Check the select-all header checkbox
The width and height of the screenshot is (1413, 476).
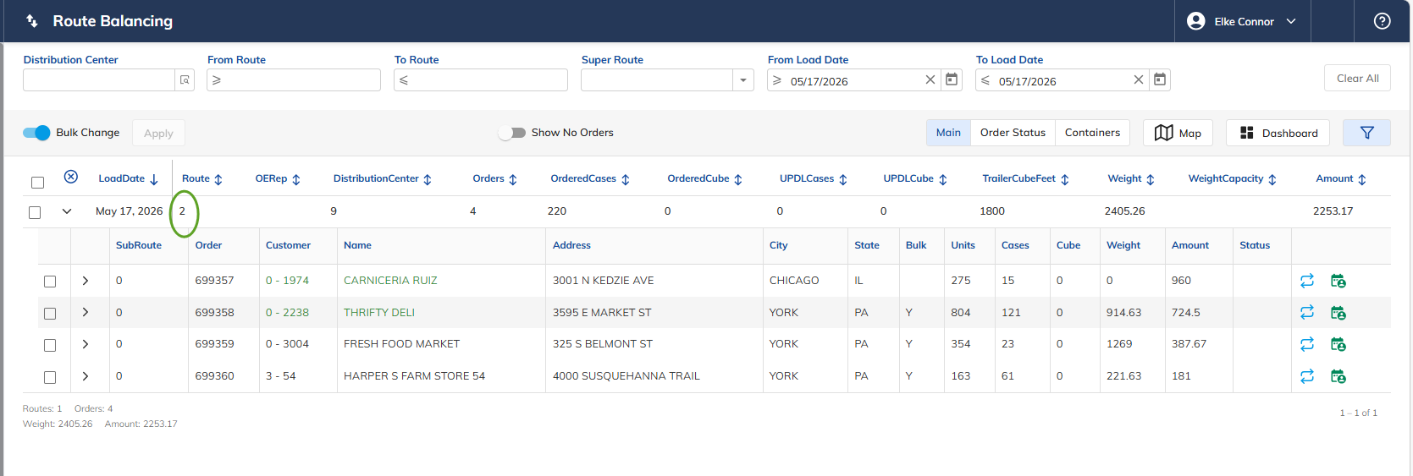[37, 183]
